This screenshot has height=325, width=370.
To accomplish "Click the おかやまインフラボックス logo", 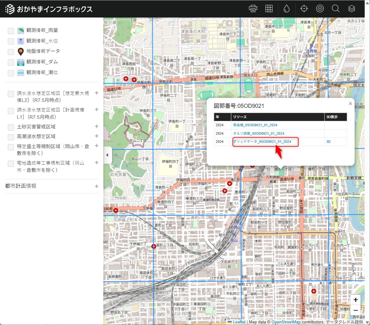I will 49,9.
